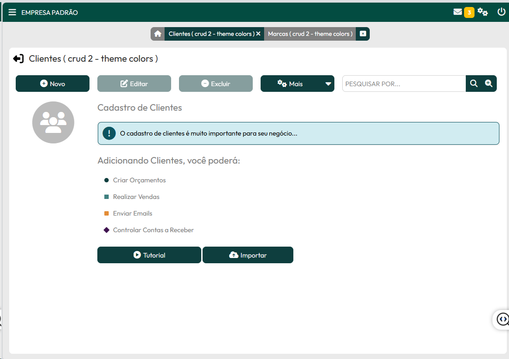Close the Clientes tab
509x359 pixels.
258,34
